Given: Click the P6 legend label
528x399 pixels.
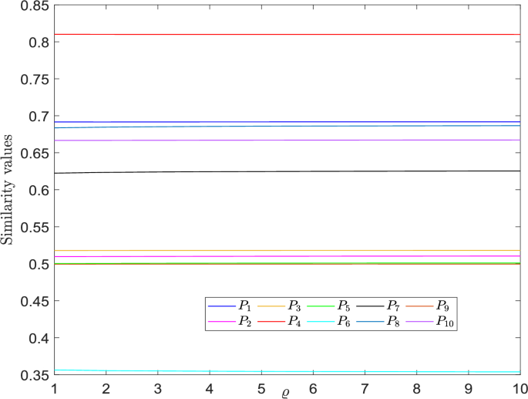Looking at the screenshot, I should [x=344, y=322].
